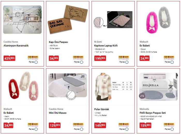Toggle Paylaş circle for Aluminyum Kurutmalık
Image resolution: width=181 pixels, height=135 pixels.
(36, 62)
